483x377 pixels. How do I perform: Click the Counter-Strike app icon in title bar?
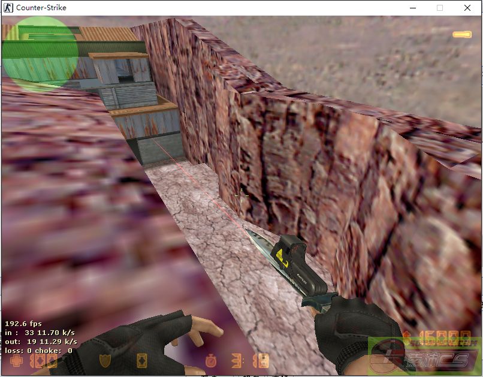[8, 7]
